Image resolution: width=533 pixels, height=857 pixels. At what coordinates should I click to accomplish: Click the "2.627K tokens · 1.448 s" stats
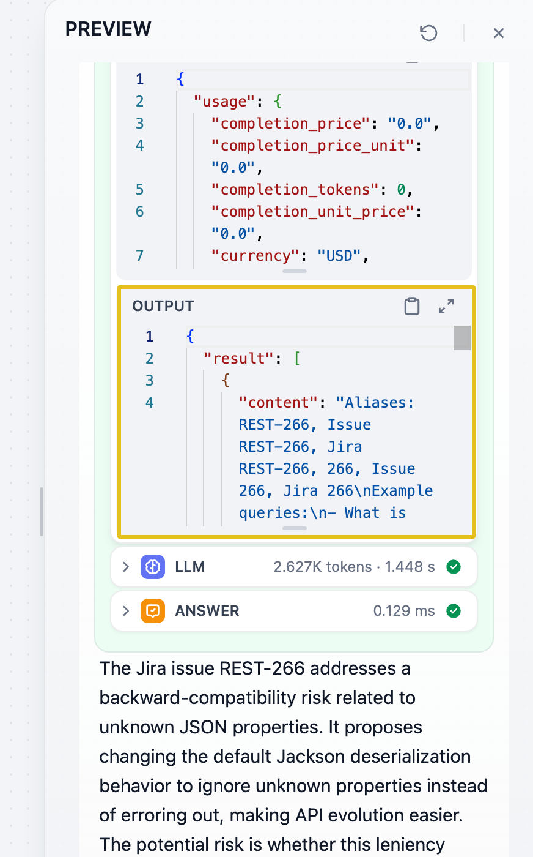point(355,567)
